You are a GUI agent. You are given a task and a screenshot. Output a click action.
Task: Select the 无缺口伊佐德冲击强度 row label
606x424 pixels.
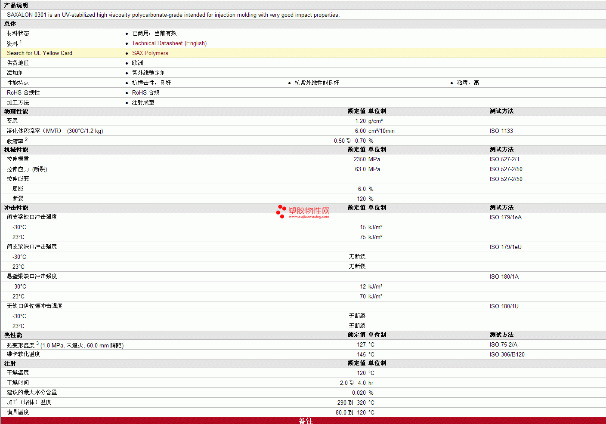click(x=34, y=306)
